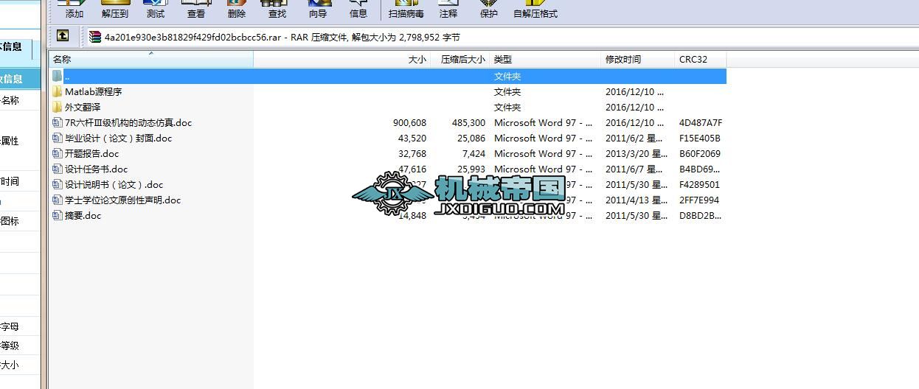Click the 解压到 toolbar button
Screen dimensions: 919x389
pyautogui.click(x=114, y=10)
